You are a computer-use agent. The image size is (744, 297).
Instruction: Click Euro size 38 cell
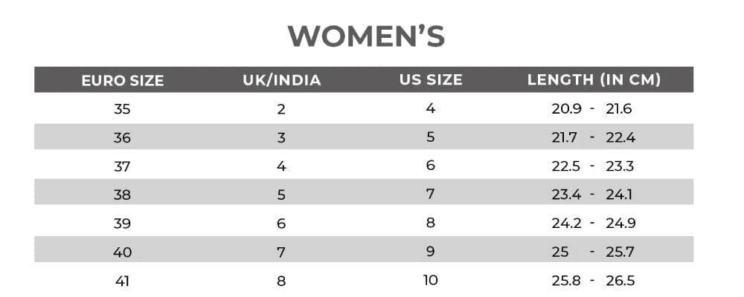(x=123, y=195)
